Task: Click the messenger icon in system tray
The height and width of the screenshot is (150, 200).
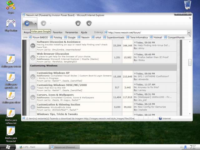Action: [185, 147]
